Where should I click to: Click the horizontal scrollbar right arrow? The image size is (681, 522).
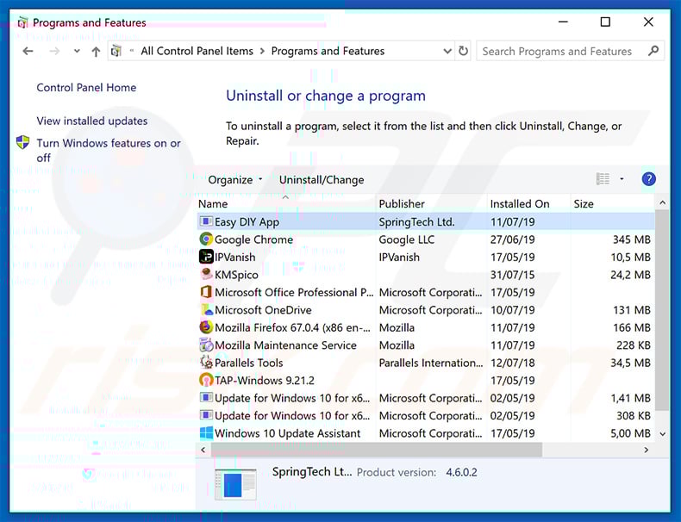(x=646, y=450)
